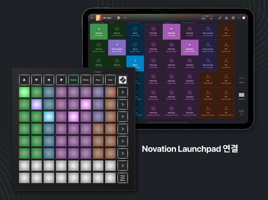The image size is (268, 200).
Task: Collapse the project using the top-left chevron
Action: [x=92, y=18]
